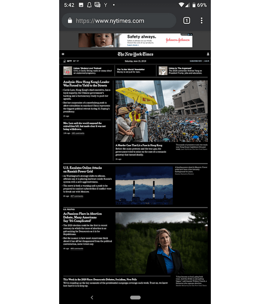Viewport: 268px width, 304px height.
Task: Click the AdChoices icon on the ad banner
Action: point(189,34)
